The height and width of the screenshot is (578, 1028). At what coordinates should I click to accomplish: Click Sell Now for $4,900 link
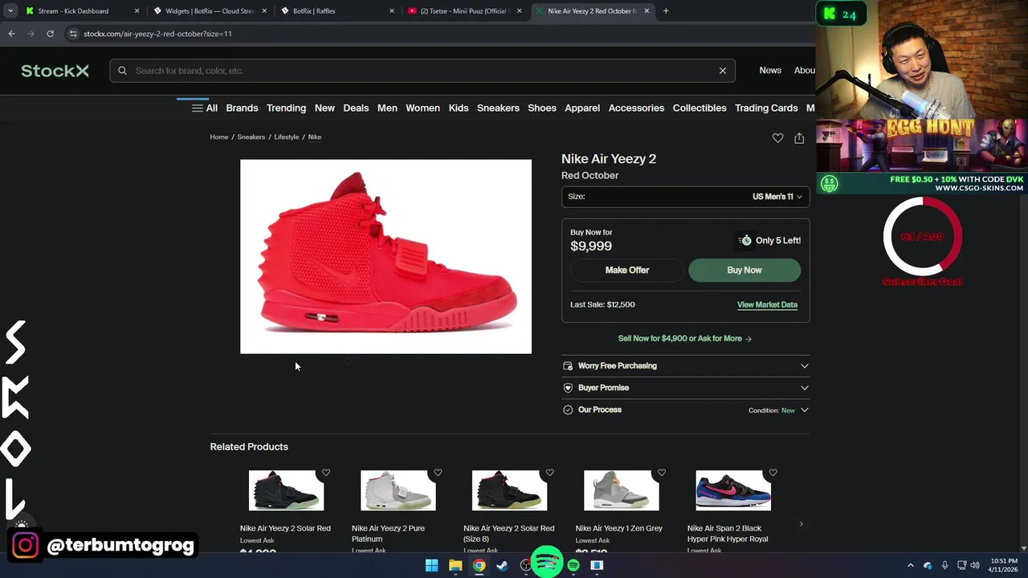tap(685, 339)
